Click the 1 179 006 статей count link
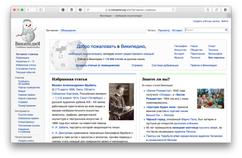Viewport: 242px width, 158px height. pos(113,59)
